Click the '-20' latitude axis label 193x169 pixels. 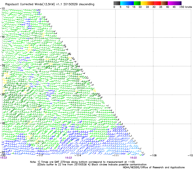[x=2, y=152]
